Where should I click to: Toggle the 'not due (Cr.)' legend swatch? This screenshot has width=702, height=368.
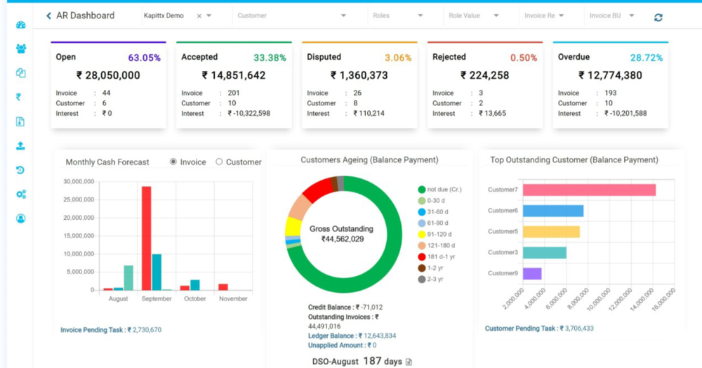[x=421, y=190]
